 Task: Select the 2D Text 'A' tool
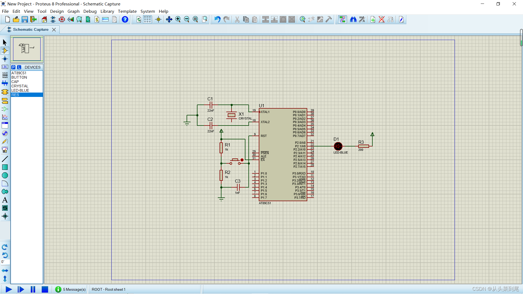point(5,200)
